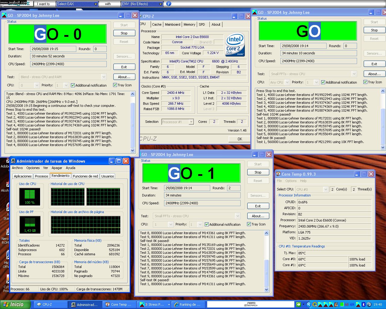
Task: Click the Intel Core 2 Duo logo
Action: pyautogui.click(x=235, y=45)
